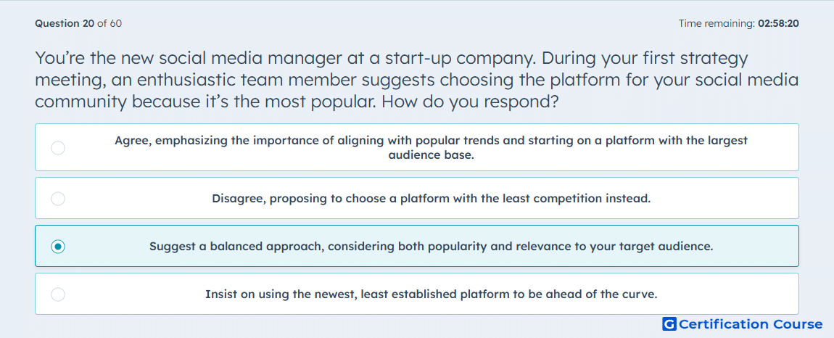Click the 'Question 20' bold label

(65, 23)
